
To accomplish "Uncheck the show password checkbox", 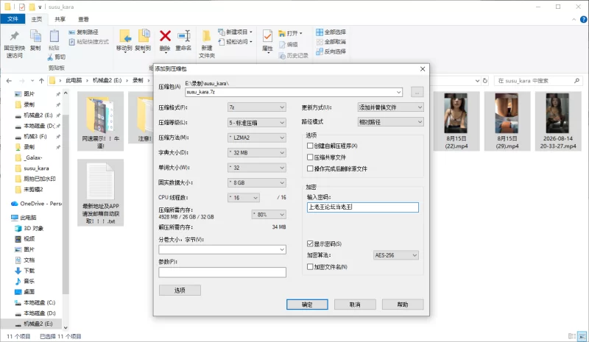I will (310, 243).
